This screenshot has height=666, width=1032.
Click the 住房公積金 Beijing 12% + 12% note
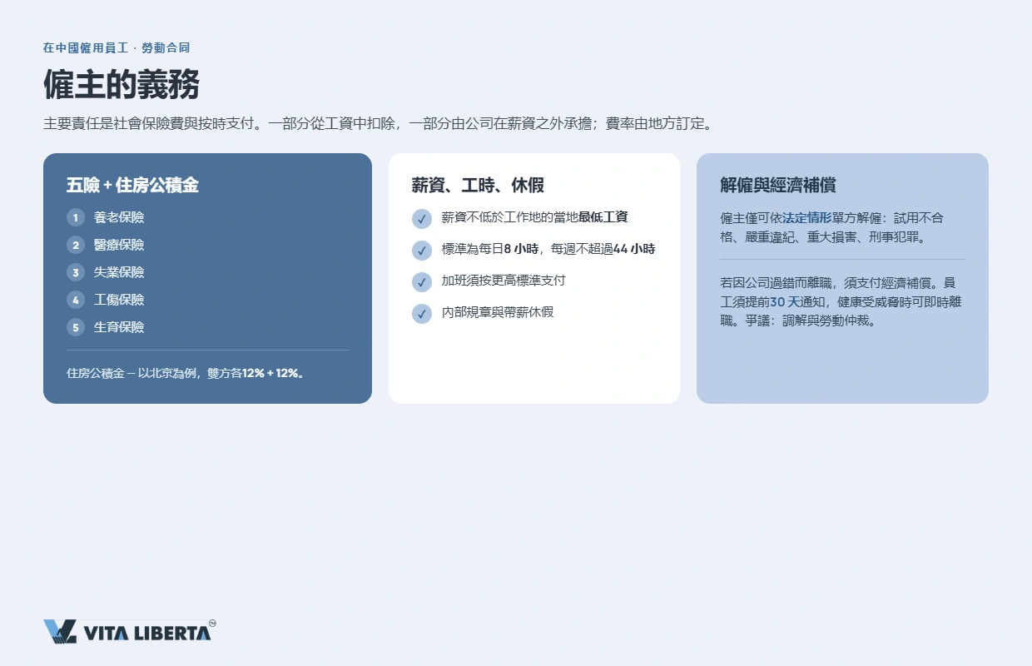186,373
